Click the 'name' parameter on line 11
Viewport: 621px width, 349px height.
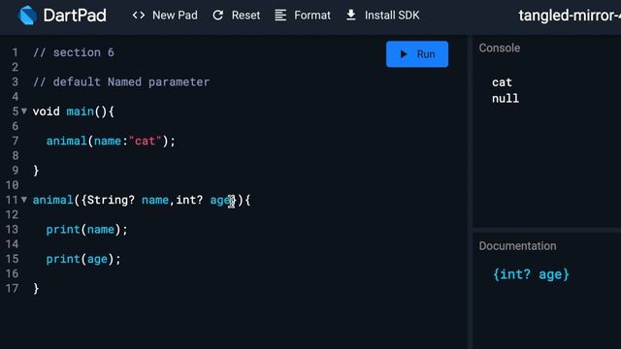[x=155, y=200]
